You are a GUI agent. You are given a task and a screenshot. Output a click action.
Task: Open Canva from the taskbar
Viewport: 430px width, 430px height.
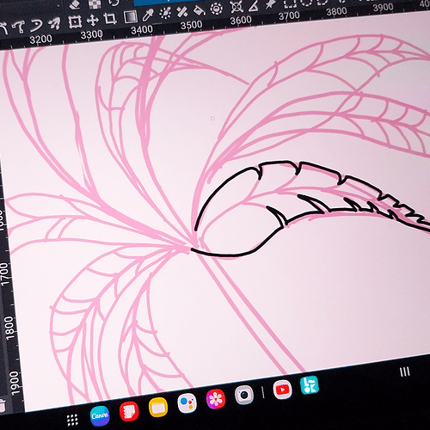(x=100, y=415)
